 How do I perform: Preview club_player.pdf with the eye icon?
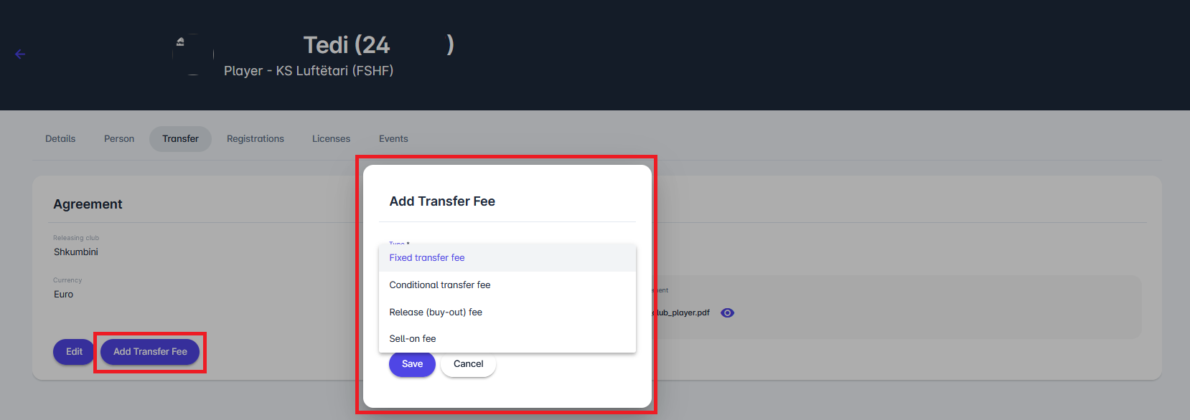pyautogui.click(x=727, y=312)
